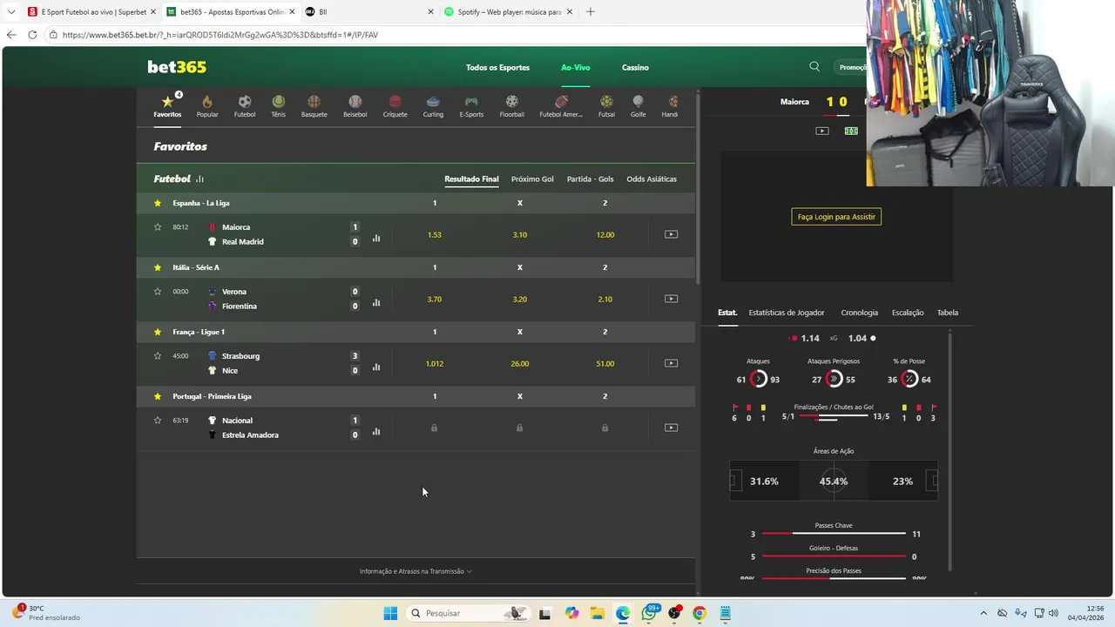Bet on Fiorentina win at 2.10

click(x=605, y=299)
